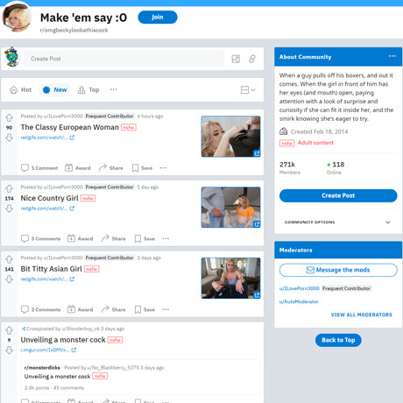Switch to the Hot sort tab
The image size is (403, 403).
(21, 89)
